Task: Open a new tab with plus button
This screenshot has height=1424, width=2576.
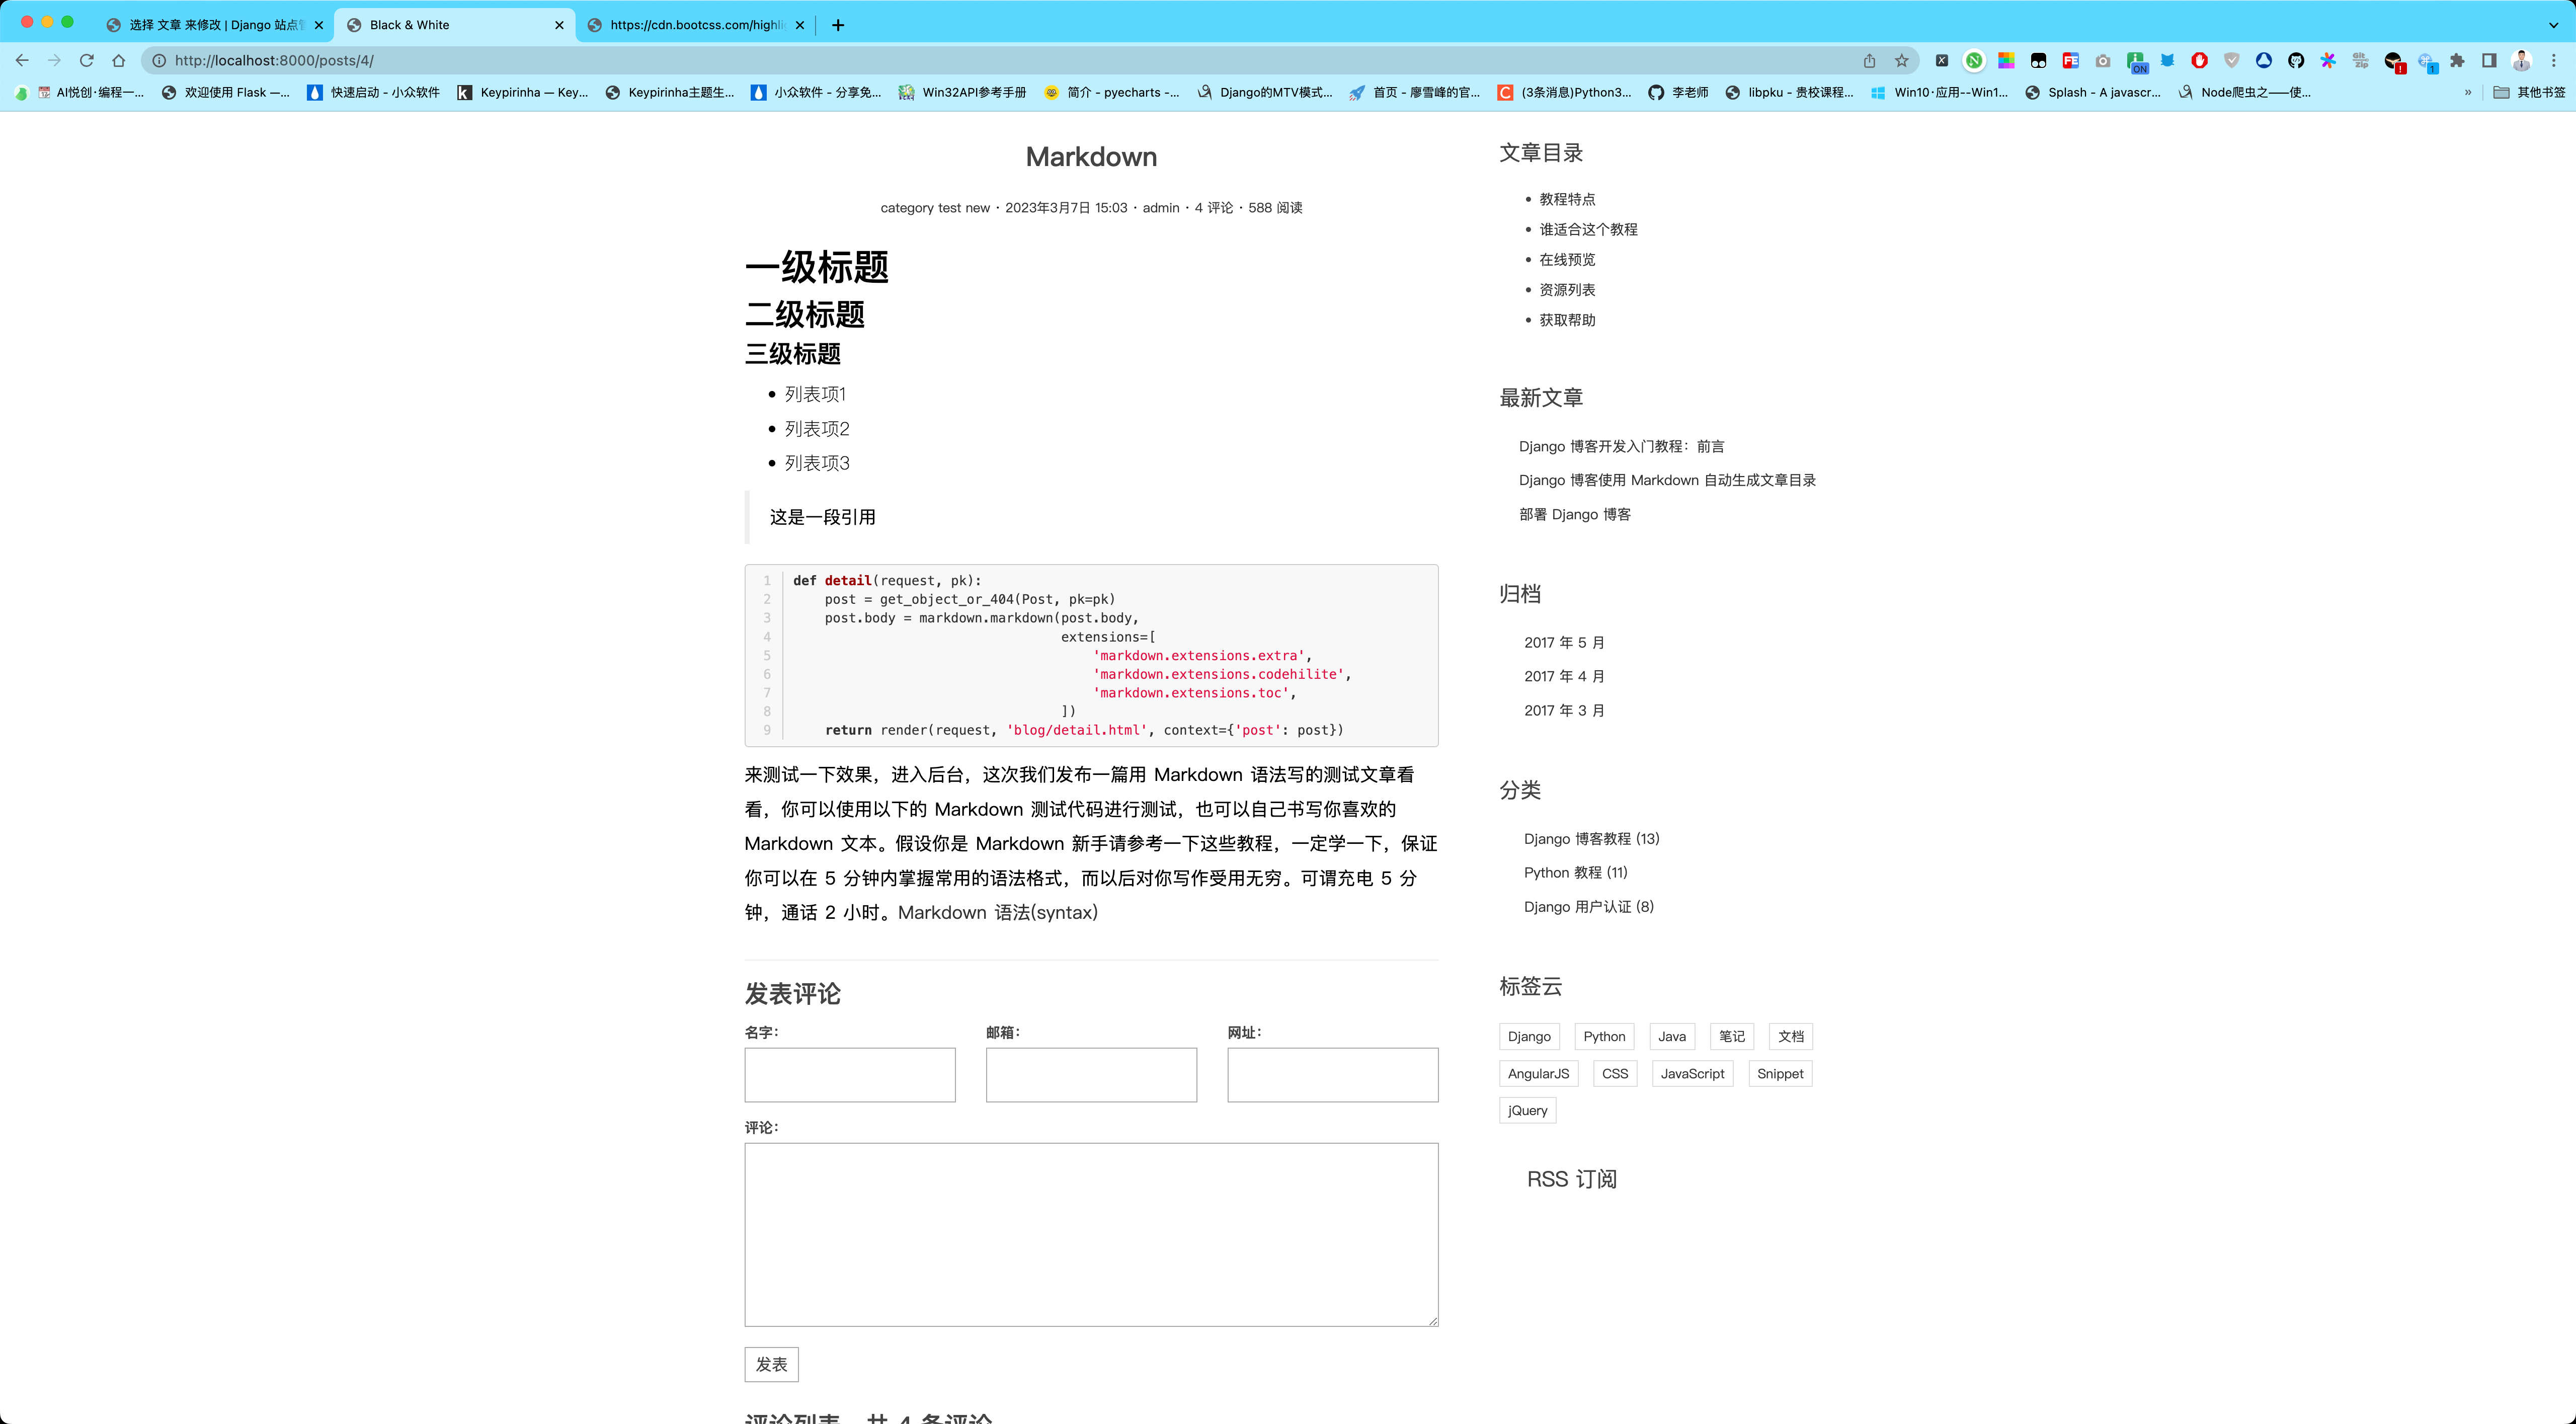Action: click(838, 25)
